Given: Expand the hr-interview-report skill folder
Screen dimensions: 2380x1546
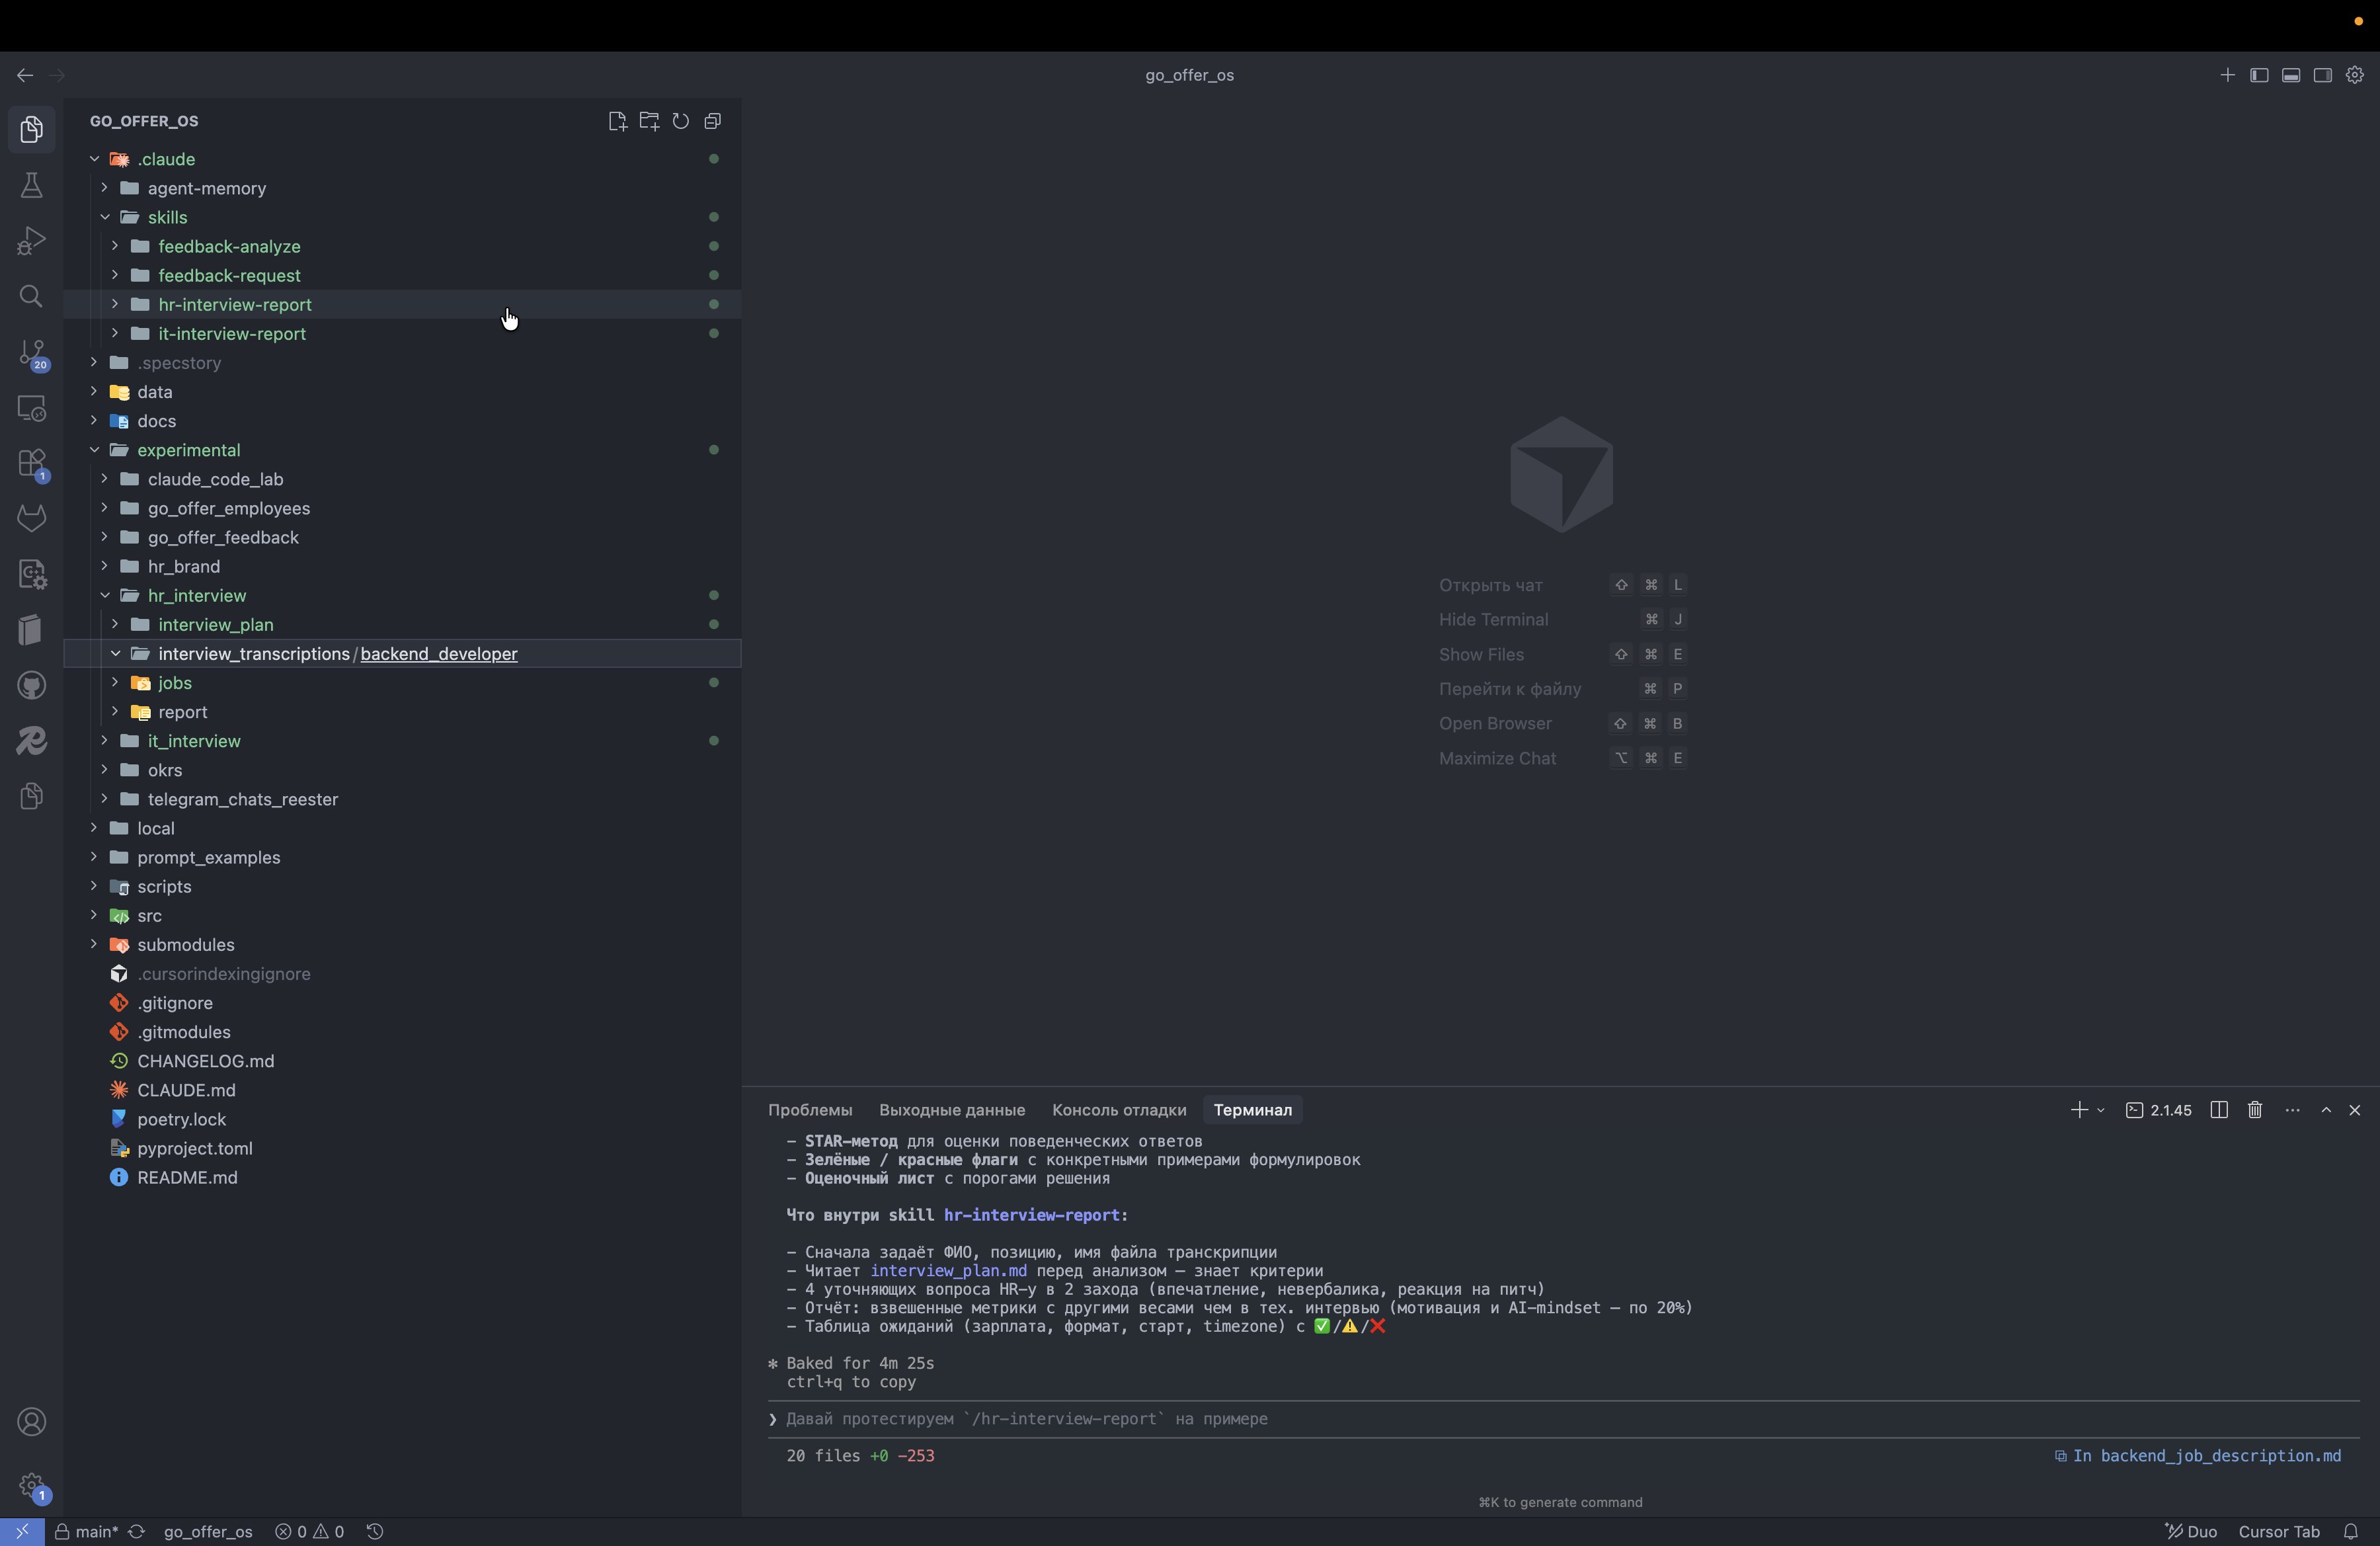Looking at the screenshot, I should 234,304.
